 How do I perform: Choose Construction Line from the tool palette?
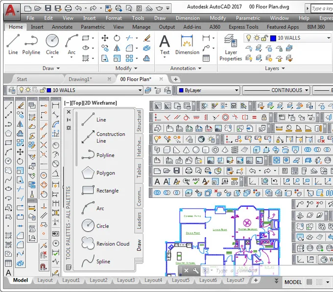pos(104,137)
